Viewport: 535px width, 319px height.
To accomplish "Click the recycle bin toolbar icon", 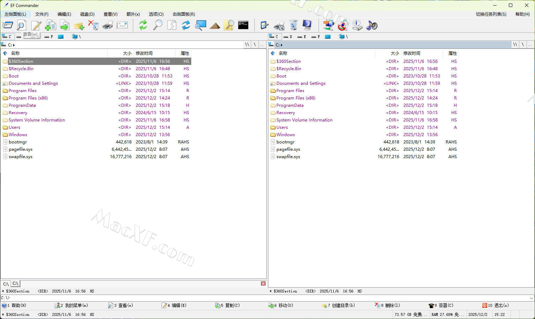I will (x=293, y=25).
